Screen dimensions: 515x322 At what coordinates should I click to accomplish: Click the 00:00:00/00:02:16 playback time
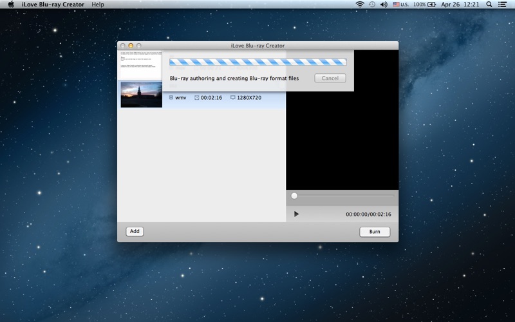(368, 214)
